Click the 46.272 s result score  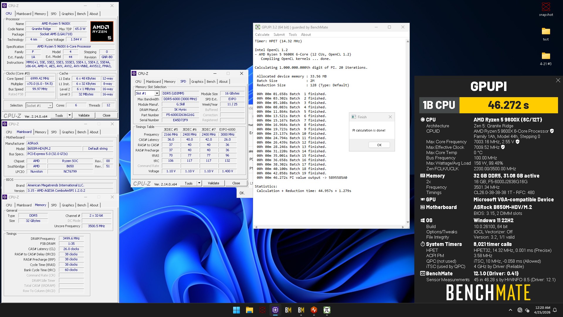(508, 105)
